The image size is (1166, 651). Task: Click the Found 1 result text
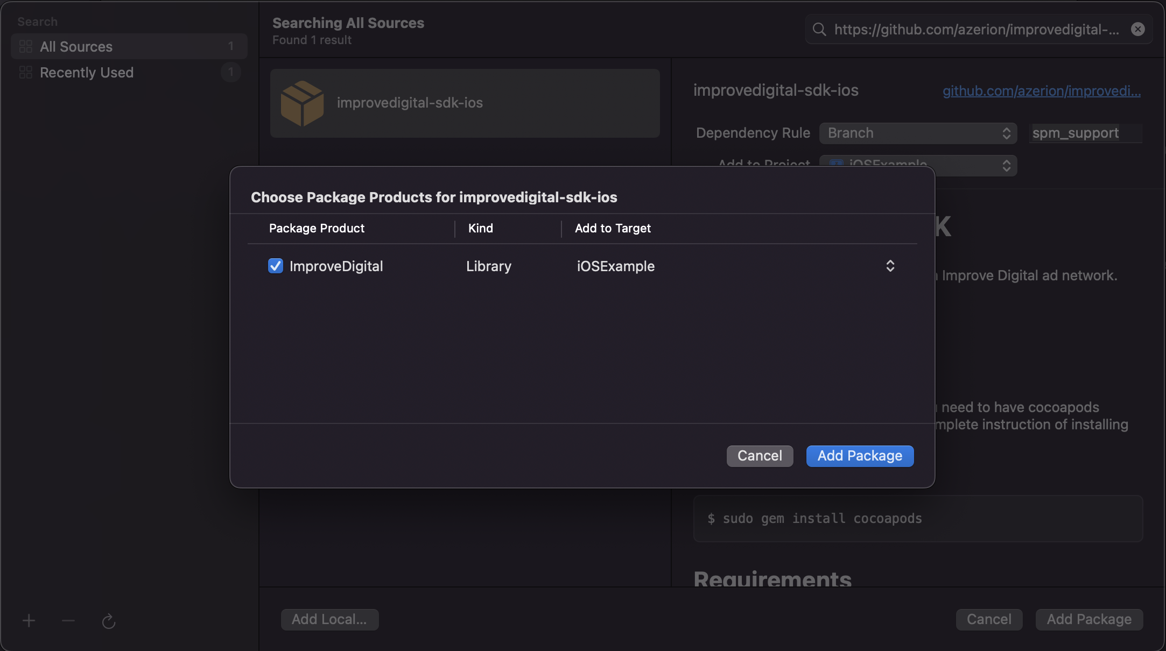coord(312,40)
